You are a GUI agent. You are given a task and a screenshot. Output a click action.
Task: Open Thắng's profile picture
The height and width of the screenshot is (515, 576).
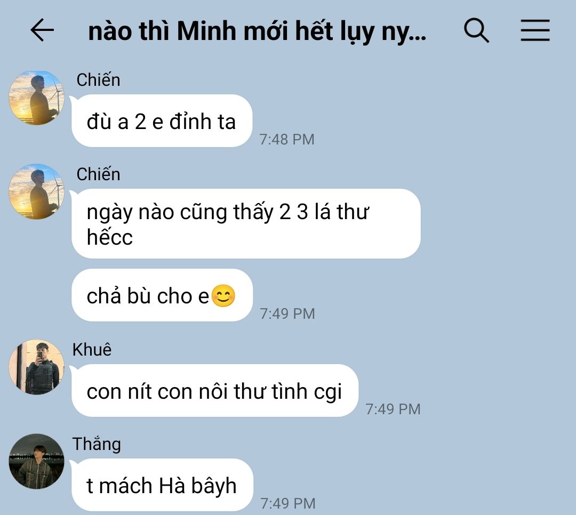[36, 461]
